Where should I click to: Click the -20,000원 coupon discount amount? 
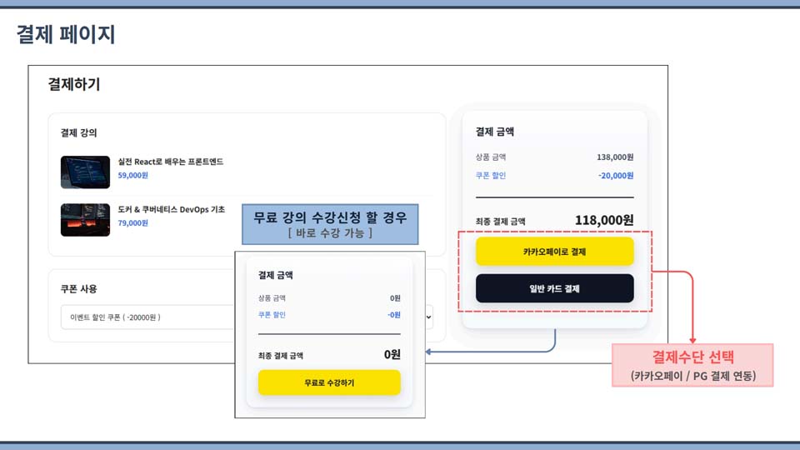coord(616,176)
